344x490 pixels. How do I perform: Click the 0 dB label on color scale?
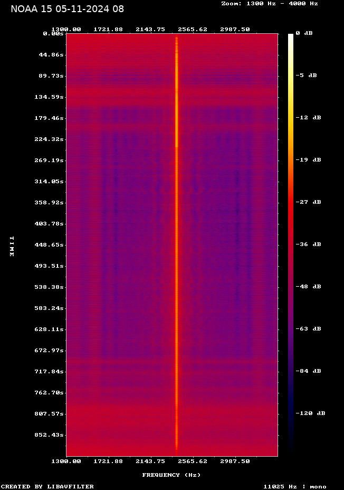point(304,33)
